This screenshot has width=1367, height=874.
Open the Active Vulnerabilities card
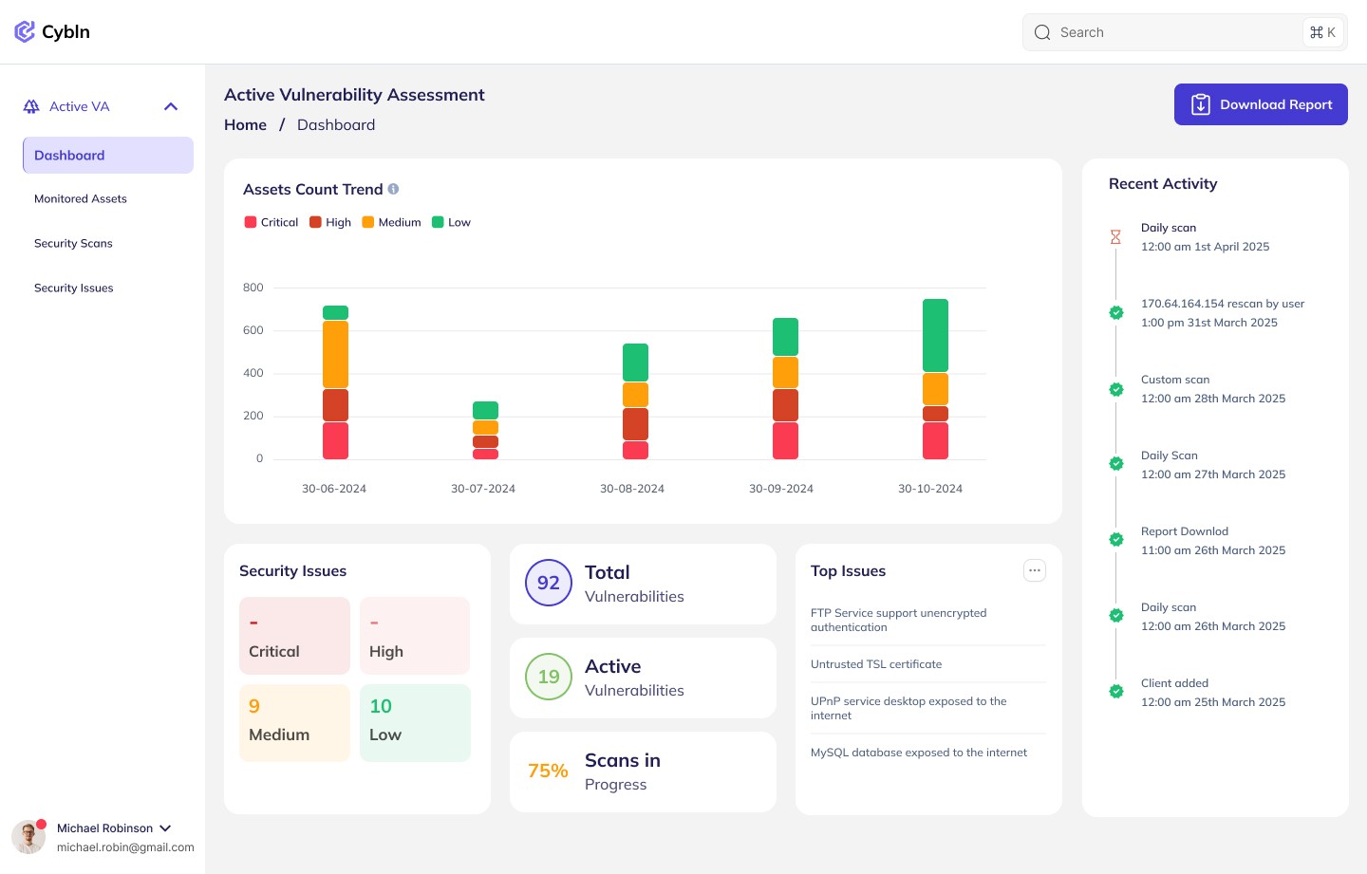pos(643,678)
